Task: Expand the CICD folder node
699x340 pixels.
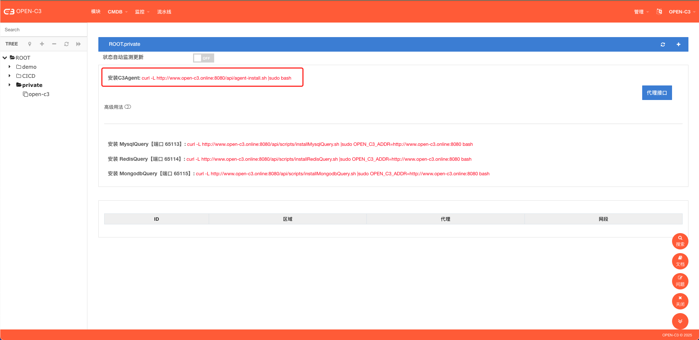Action: click(x=9, y=76)
